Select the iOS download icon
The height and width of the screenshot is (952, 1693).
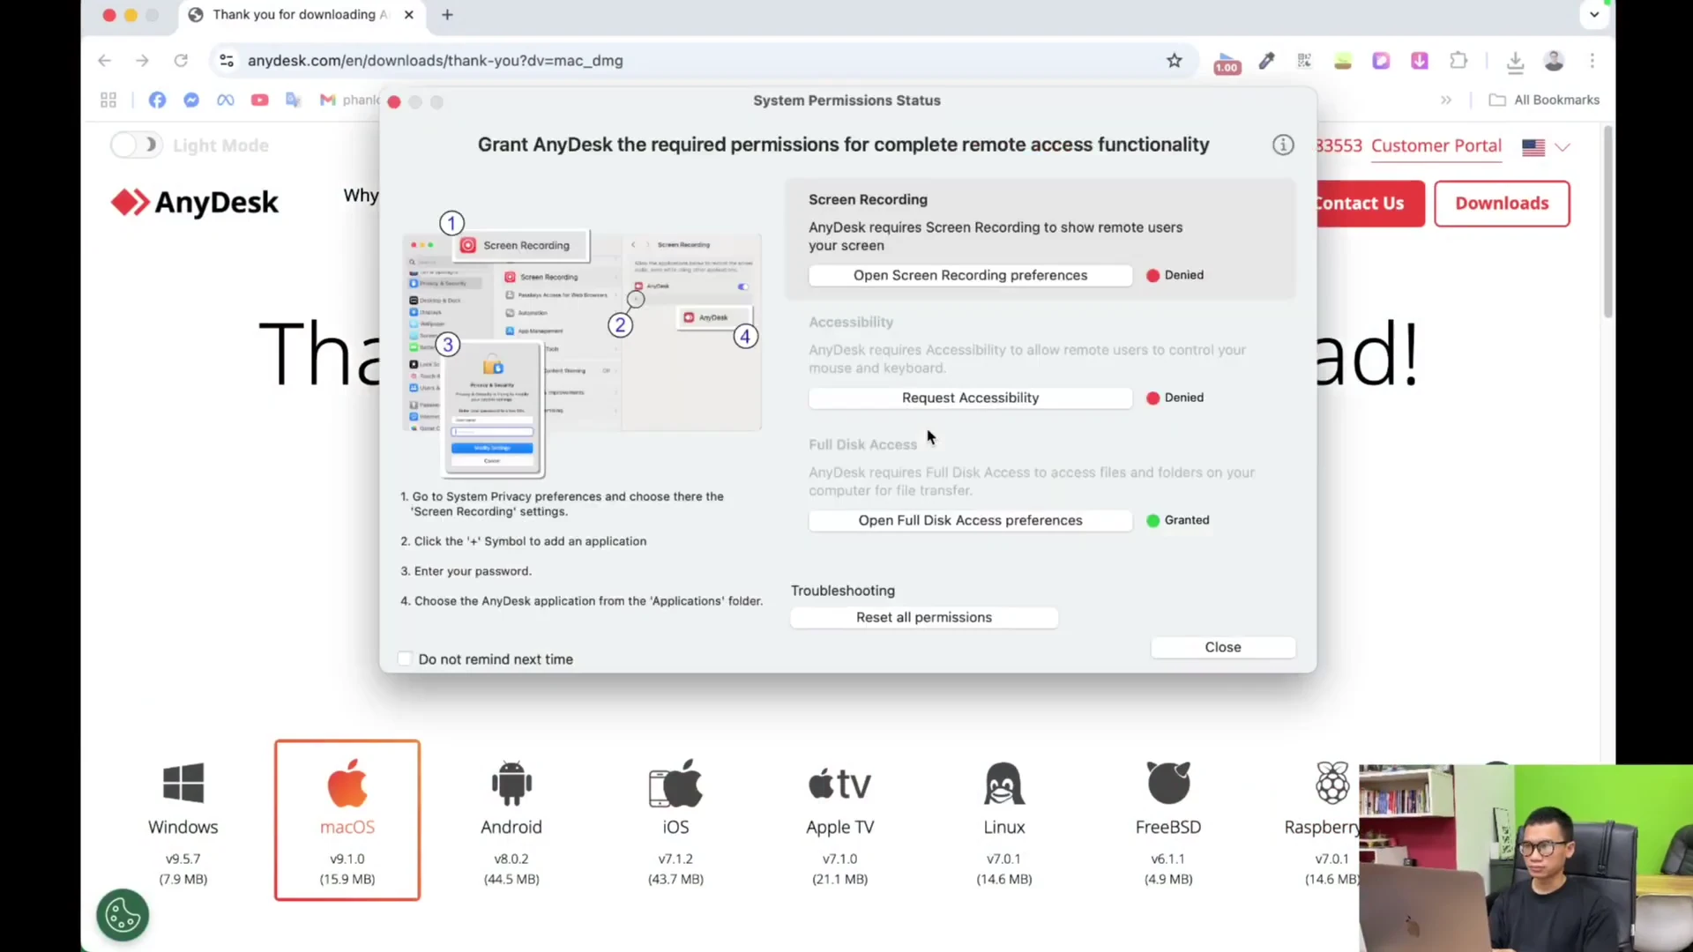675,783
